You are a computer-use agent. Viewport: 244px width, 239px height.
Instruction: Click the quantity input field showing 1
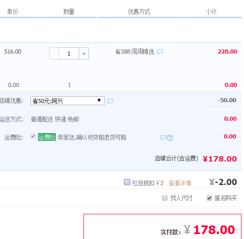point(69,54)
